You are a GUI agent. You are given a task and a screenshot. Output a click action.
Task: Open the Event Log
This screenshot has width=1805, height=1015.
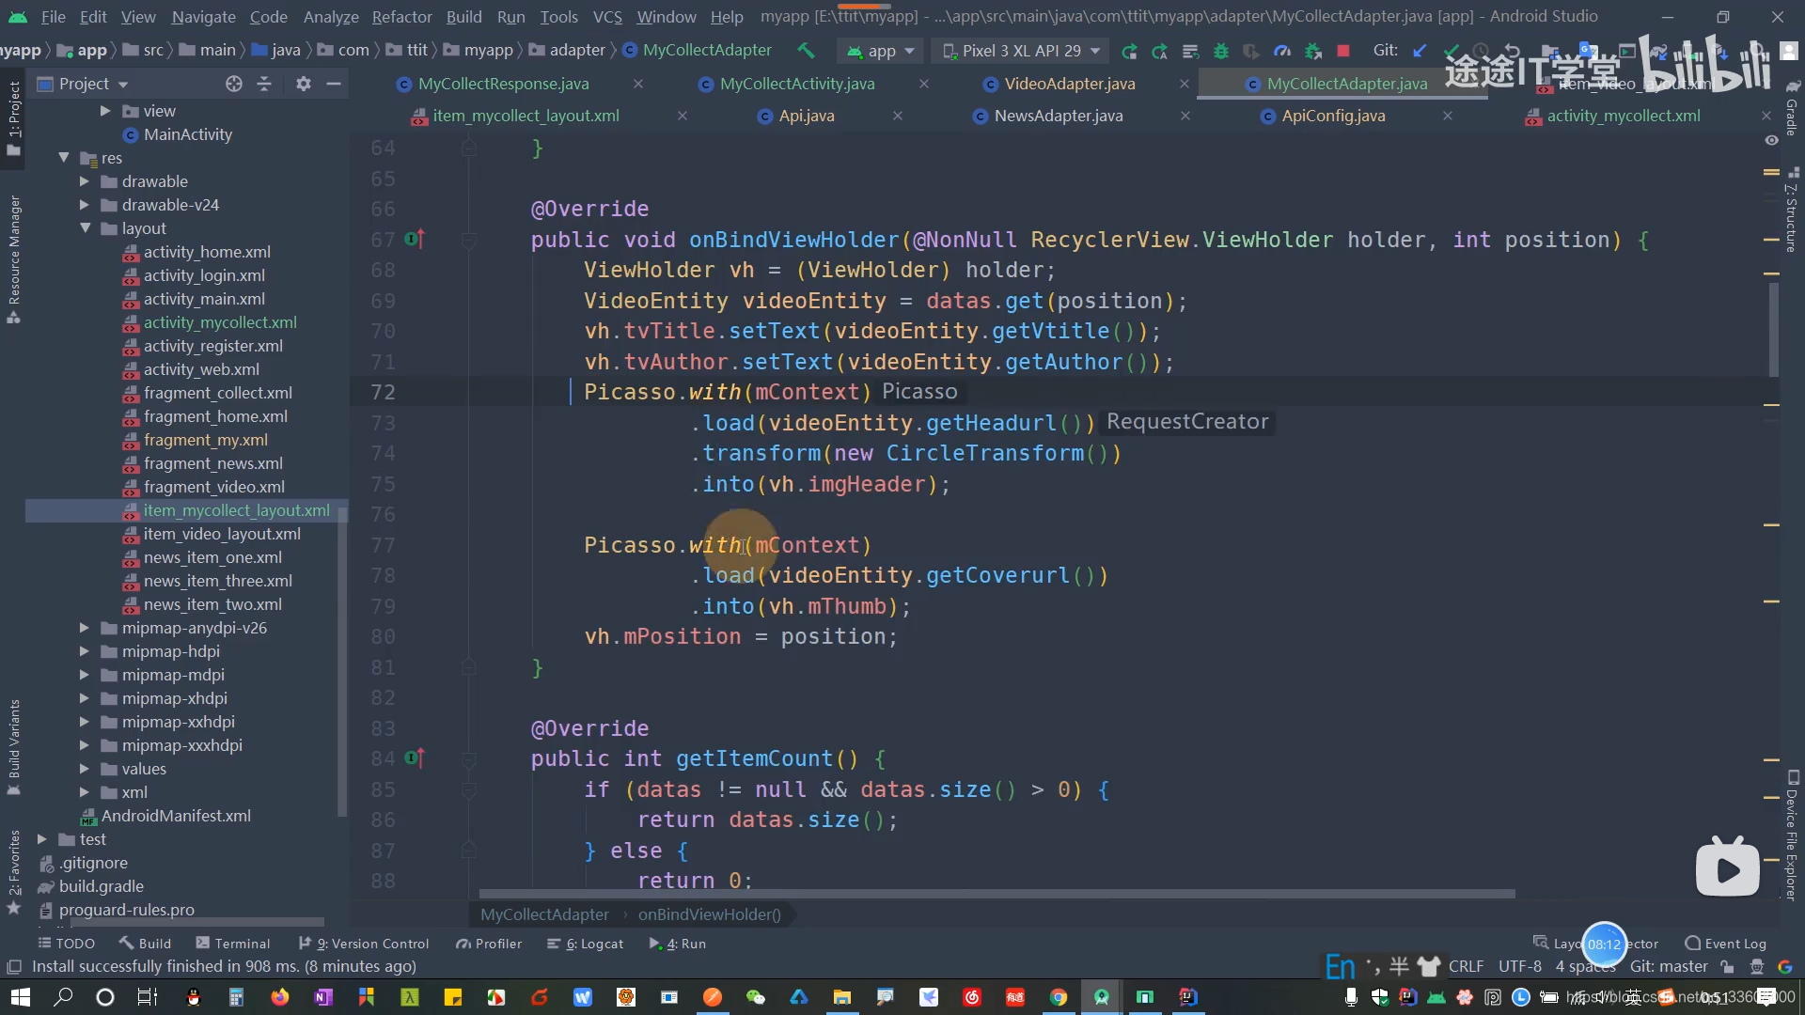point(1726,944)
